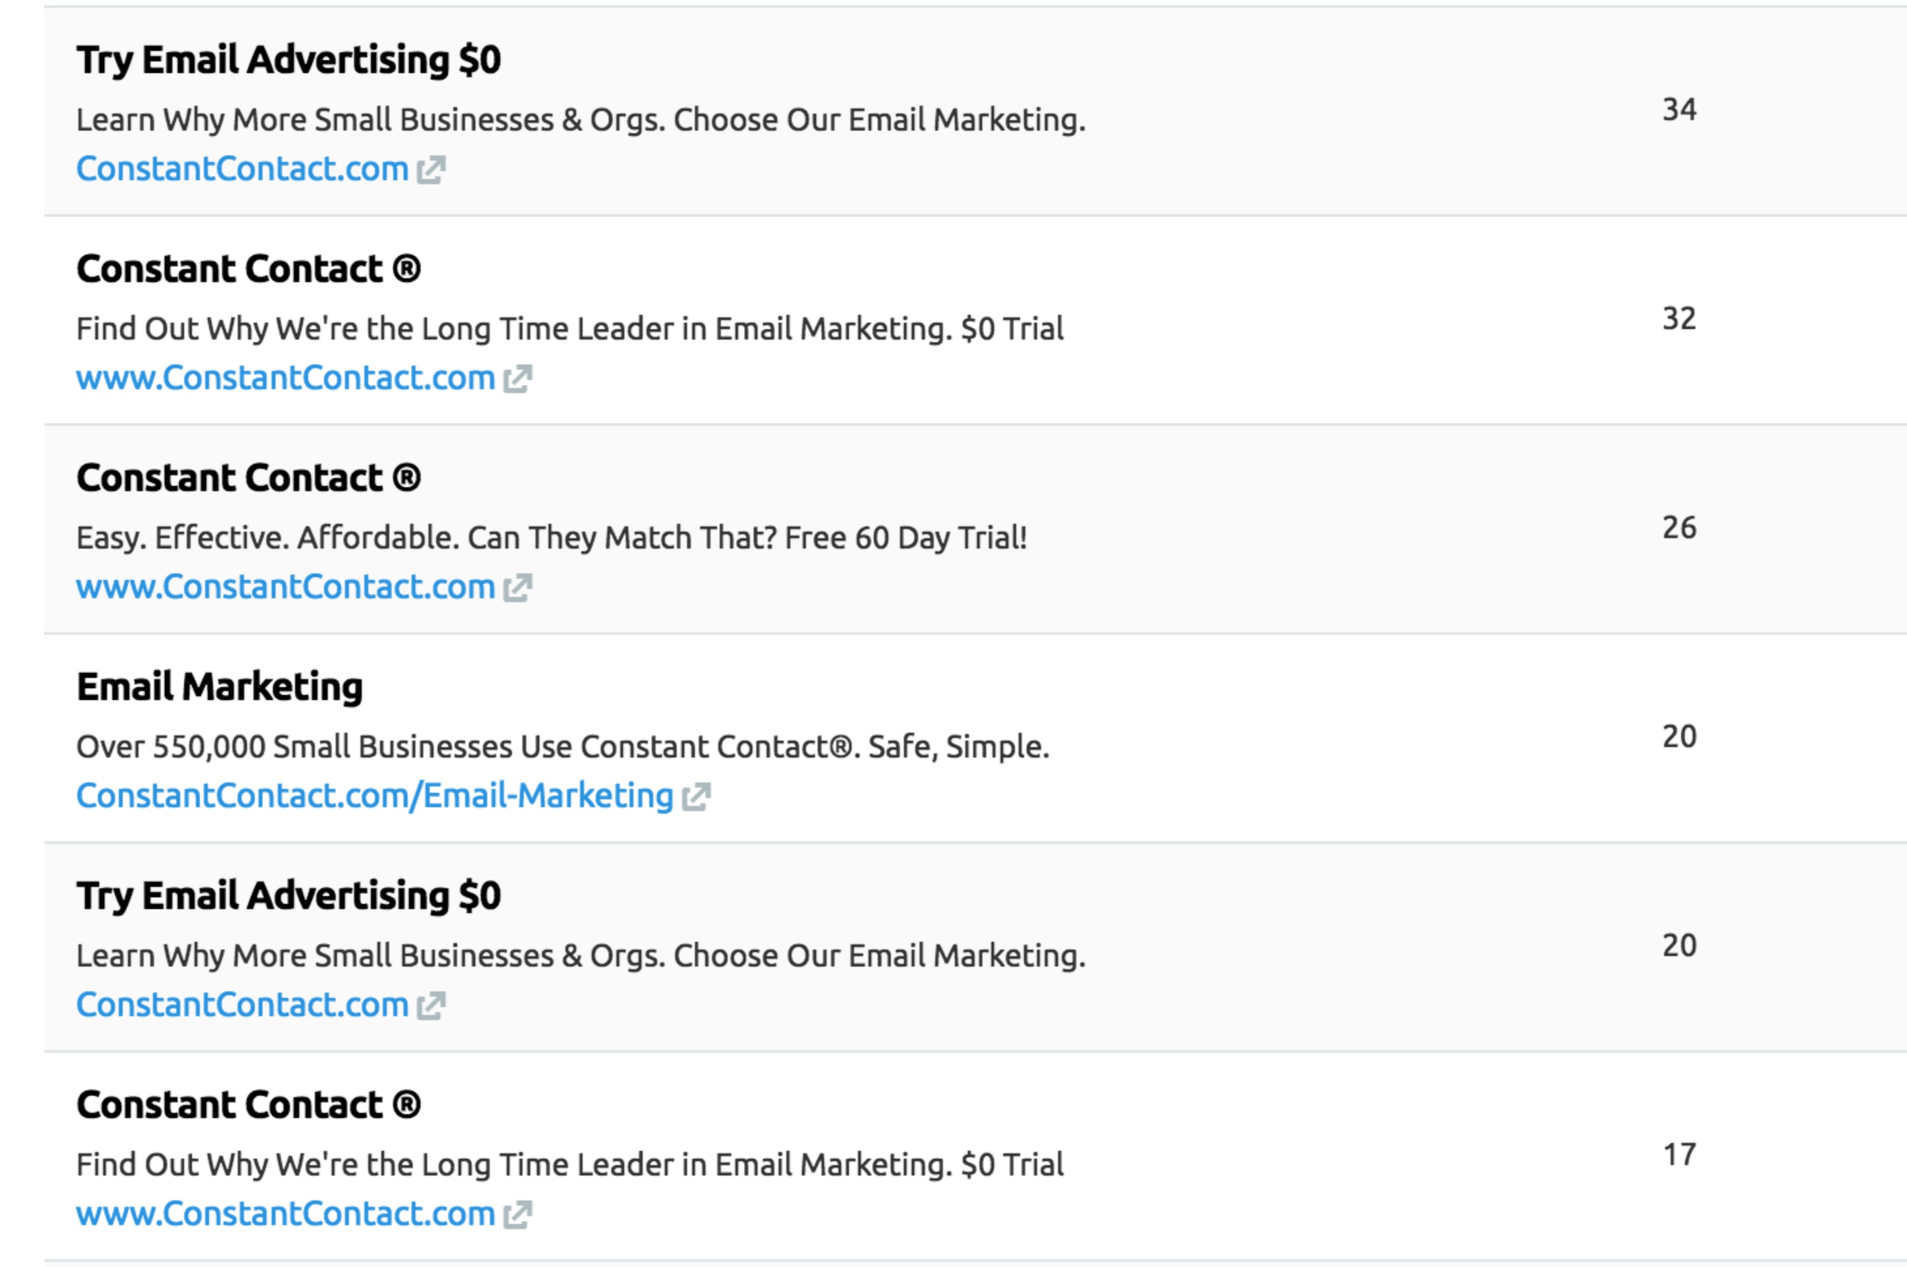Click the count value 17
Image resolution: width=1907 pixels, height=1267 pixels.
1679,1155
